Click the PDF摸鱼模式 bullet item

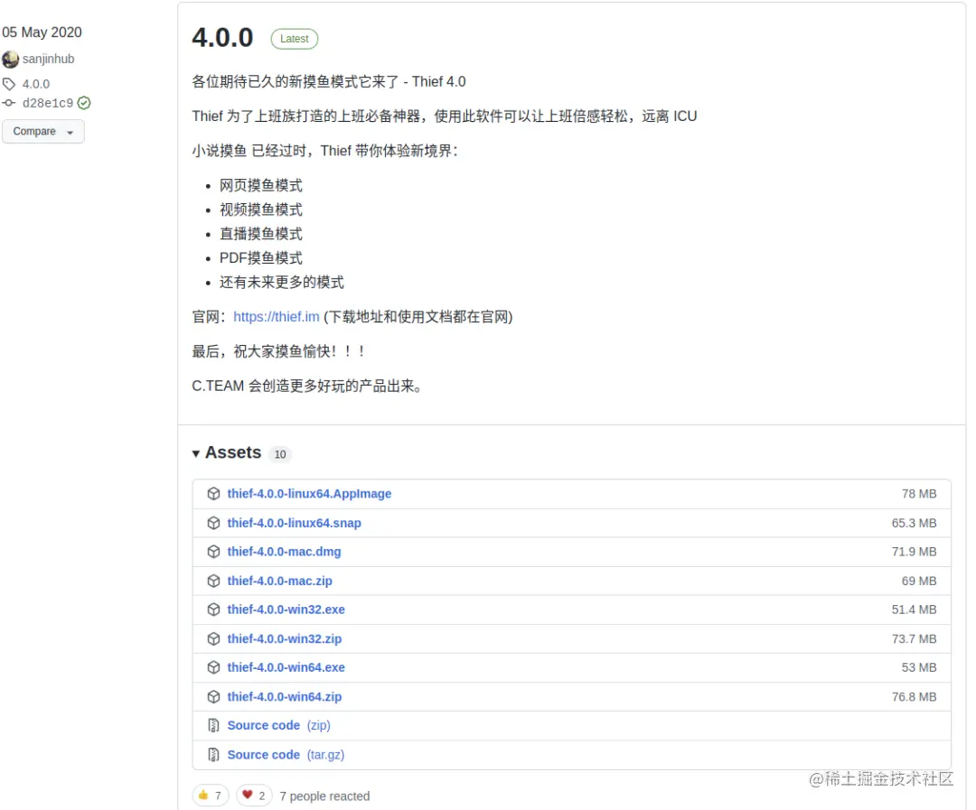261,258
